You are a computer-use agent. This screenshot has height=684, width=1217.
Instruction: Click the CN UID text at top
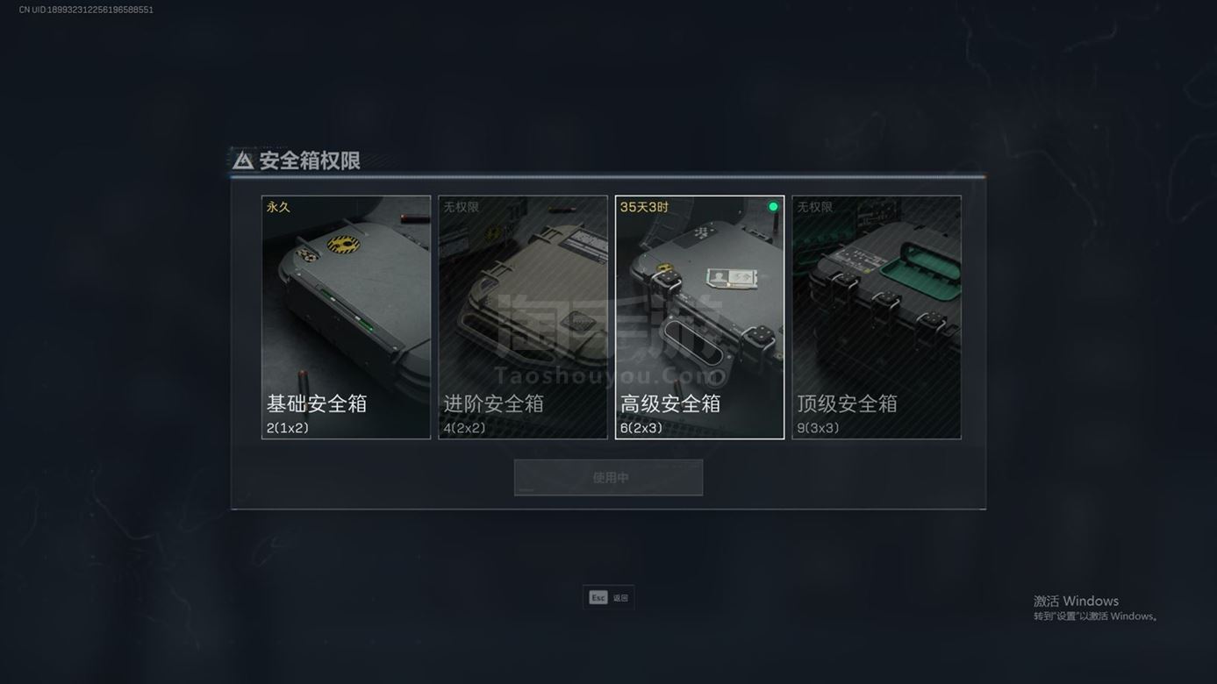tap(86, 10)
